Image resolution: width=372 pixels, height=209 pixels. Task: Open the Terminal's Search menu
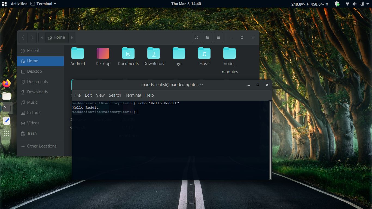115,95
